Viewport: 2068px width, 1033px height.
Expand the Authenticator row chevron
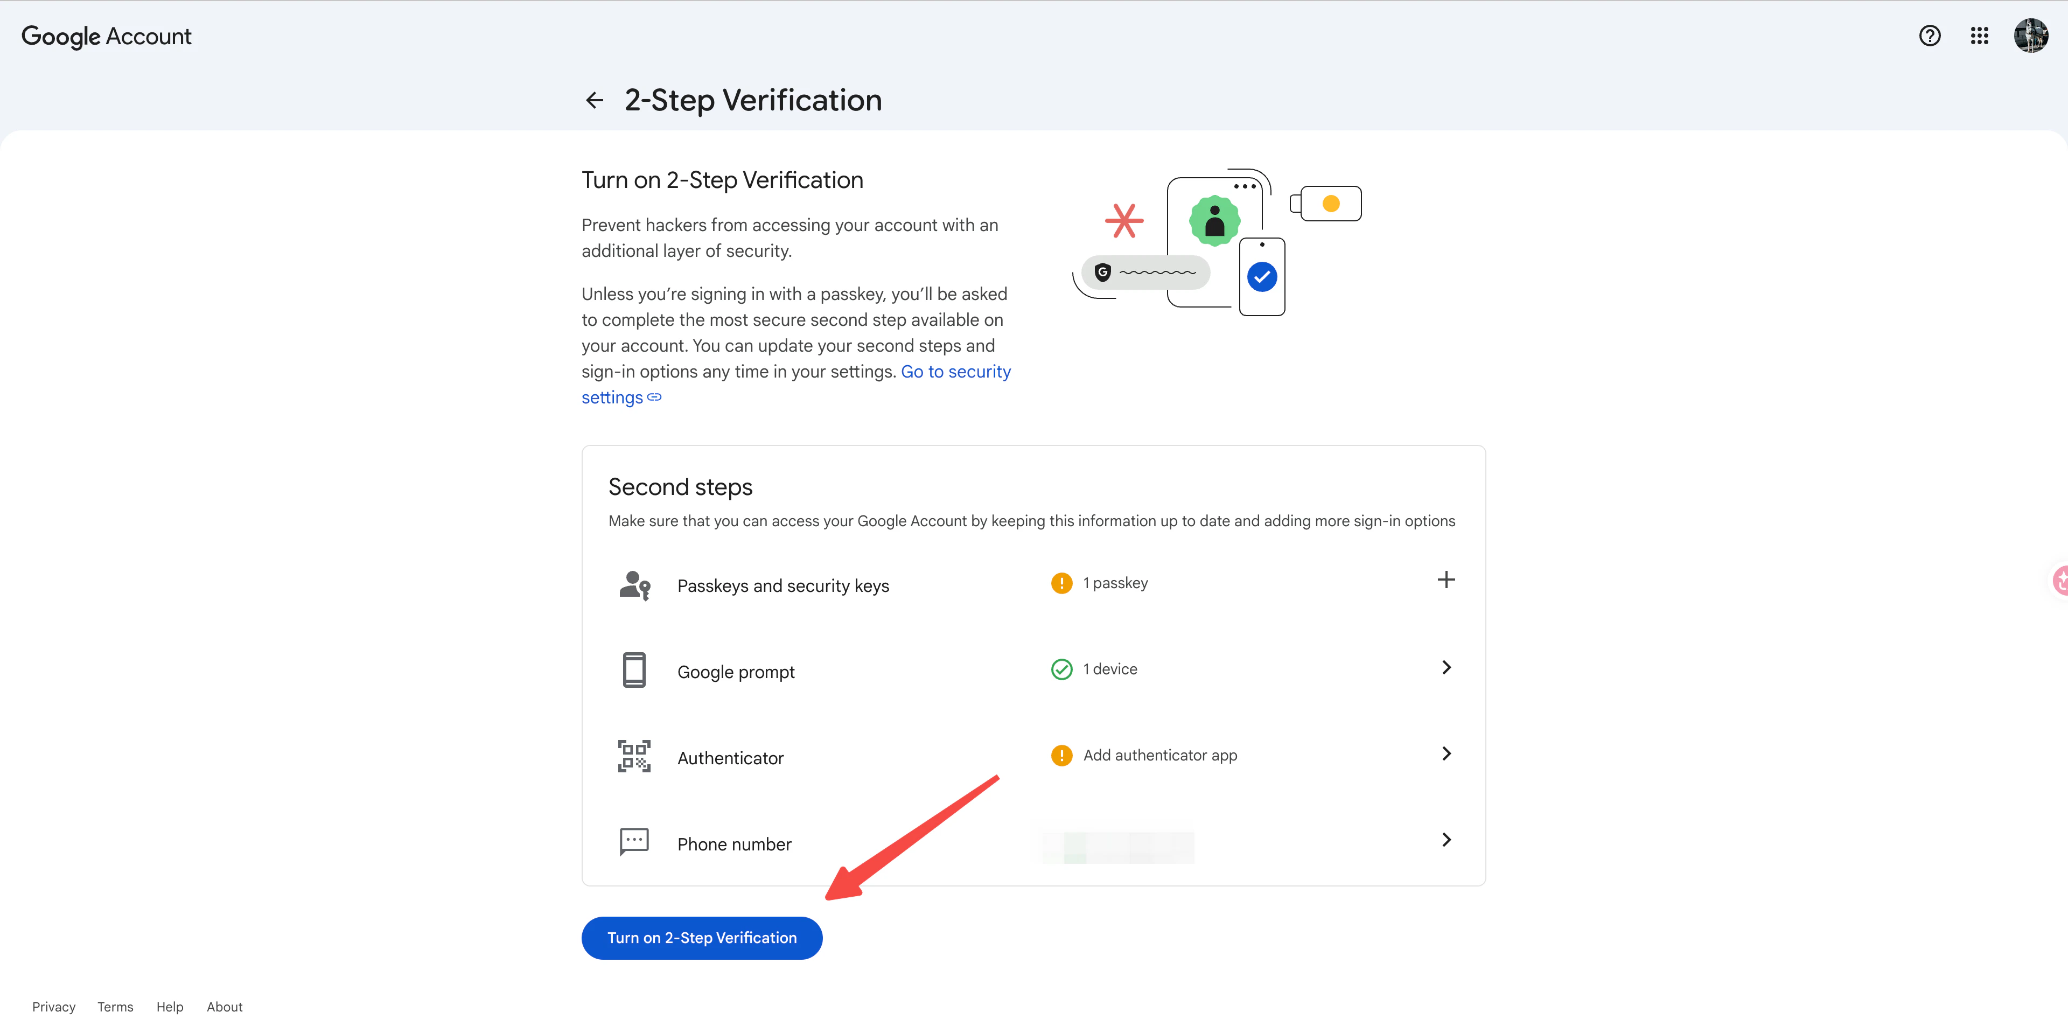click(x=1446, y=753)
